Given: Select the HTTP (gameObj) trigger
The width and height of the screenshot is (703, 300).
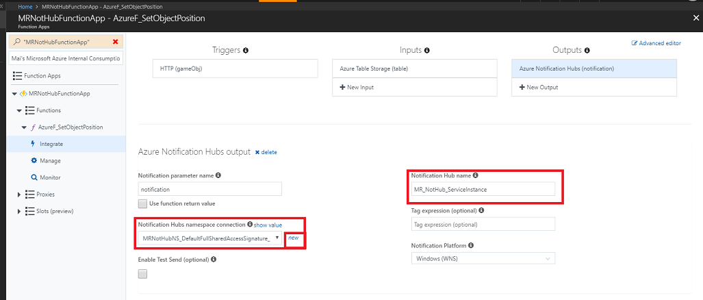Looking at the screenshot, I should pyautogui.click(x=234, y=68).
